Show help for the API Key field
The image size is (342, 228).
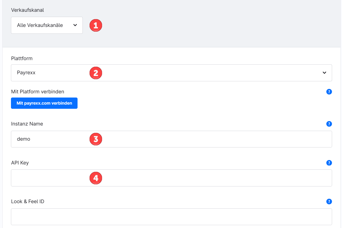329,163
